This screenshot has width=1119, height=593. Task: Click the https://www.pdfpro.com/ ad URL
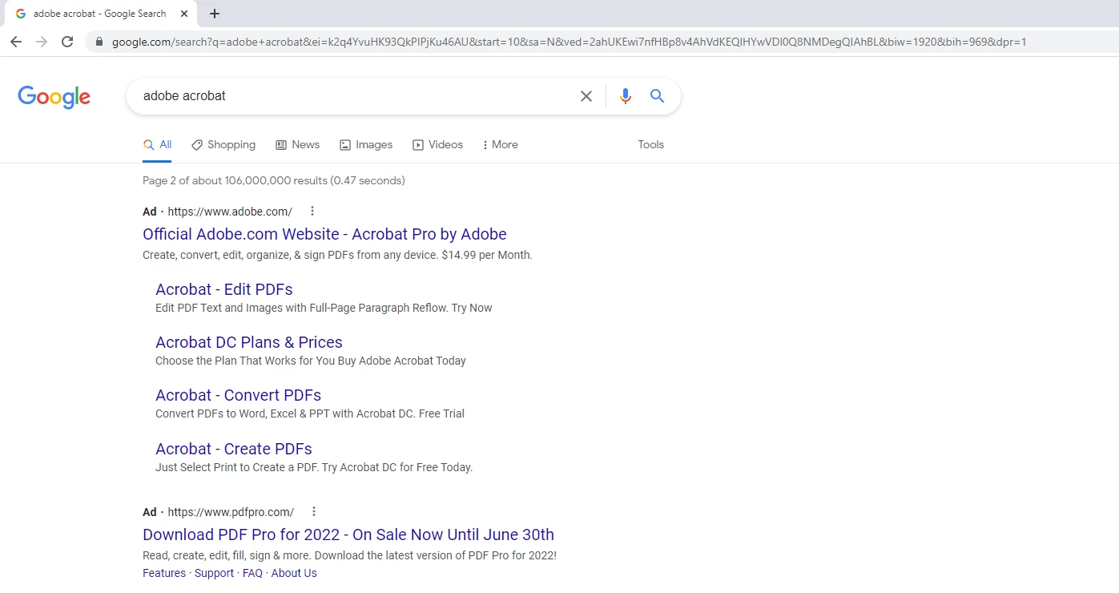coord(231,512)
